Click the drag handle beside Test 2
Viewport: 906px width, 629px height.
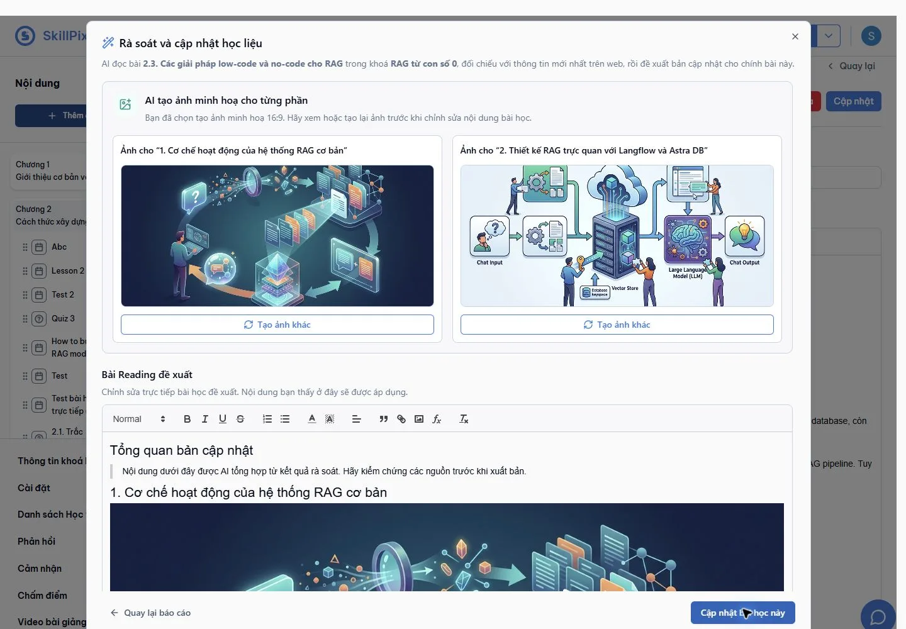(x=25, y=295)
